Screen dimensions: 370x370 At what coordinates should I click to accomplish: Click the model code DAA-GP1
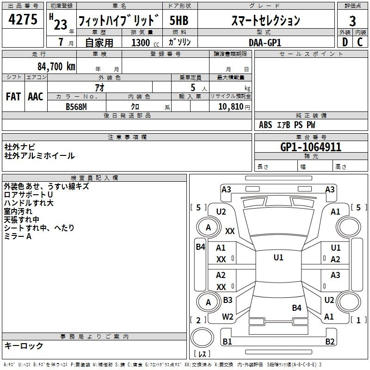pyautogui.click(x=265, y=43)
